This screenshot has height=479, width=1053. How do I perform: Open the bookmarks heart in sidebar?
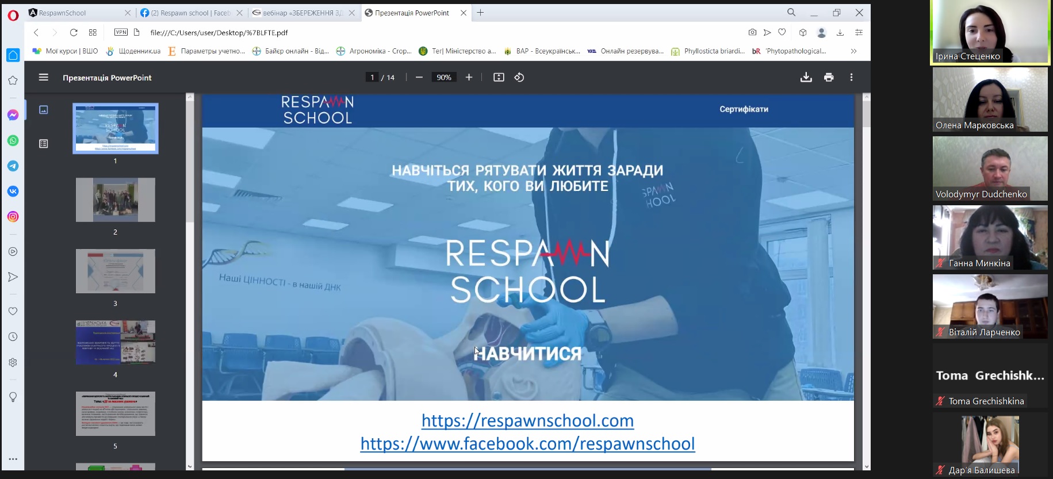[x=13, y=311]
